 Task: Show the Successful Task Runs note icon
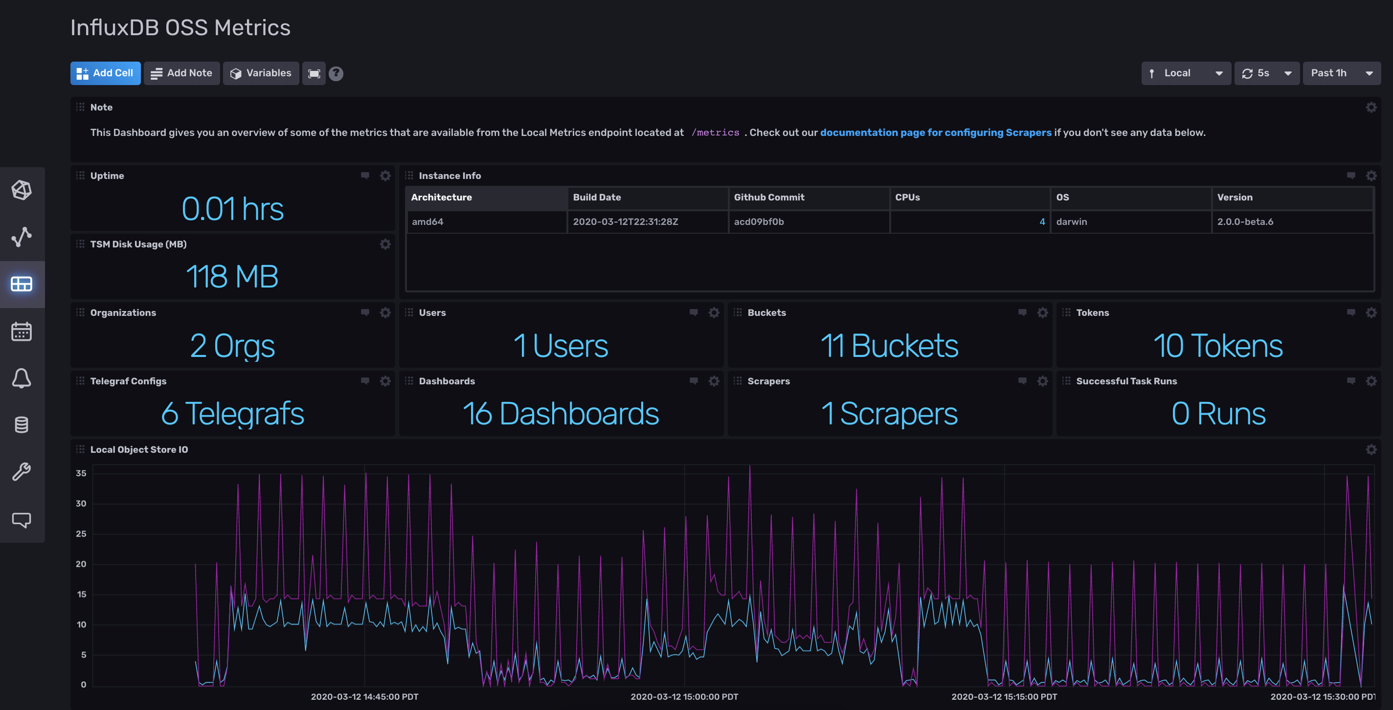coord(1351,381)
